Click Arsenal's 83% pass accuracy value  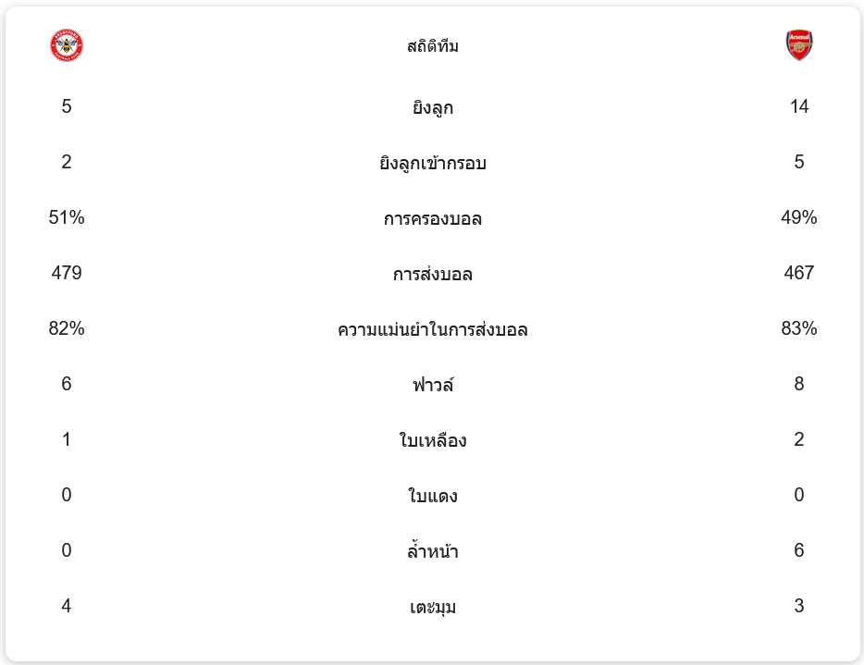click(799, 328)
